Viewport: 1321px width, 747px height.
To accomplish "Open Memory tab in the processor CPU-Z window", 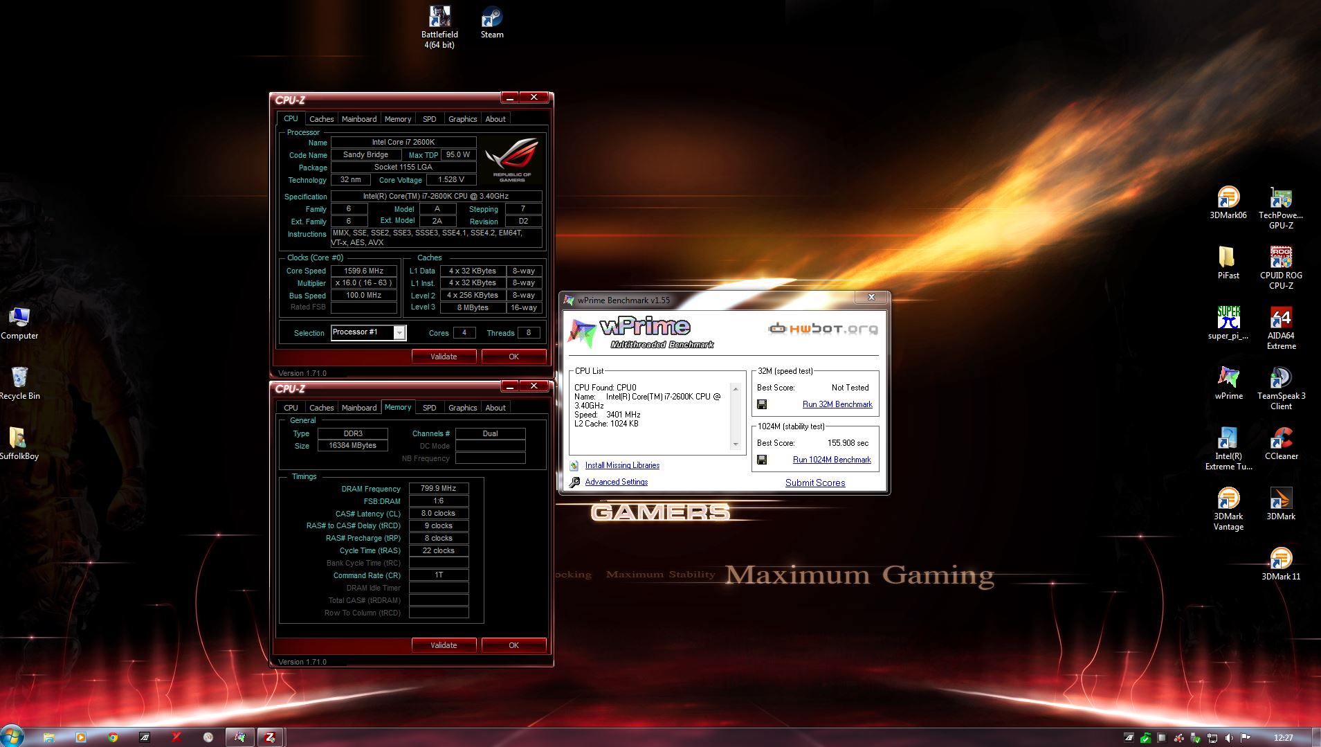I will point(398,119).
